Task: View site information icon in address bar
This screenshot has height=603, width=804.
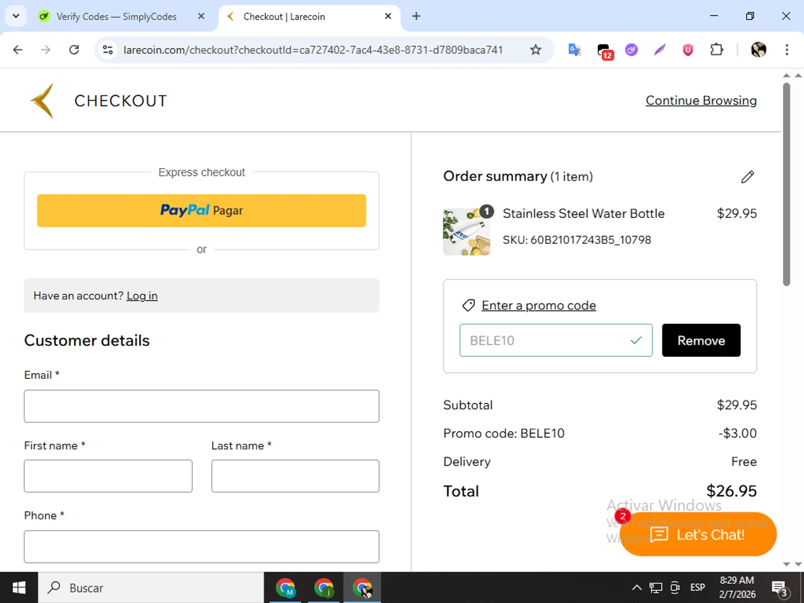Action: click(x=108, y=50)
